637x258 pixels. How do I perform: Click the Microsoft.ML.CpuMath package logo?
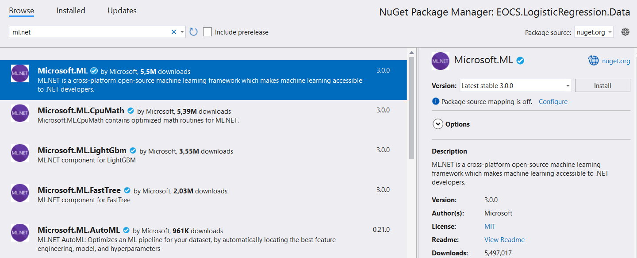point(20,113)
